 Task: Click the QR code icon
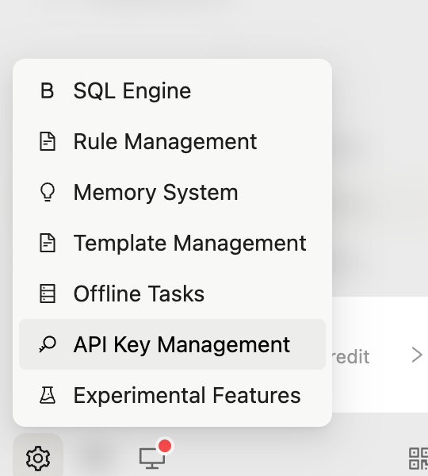pyautogui.click(x=418, y=458)
